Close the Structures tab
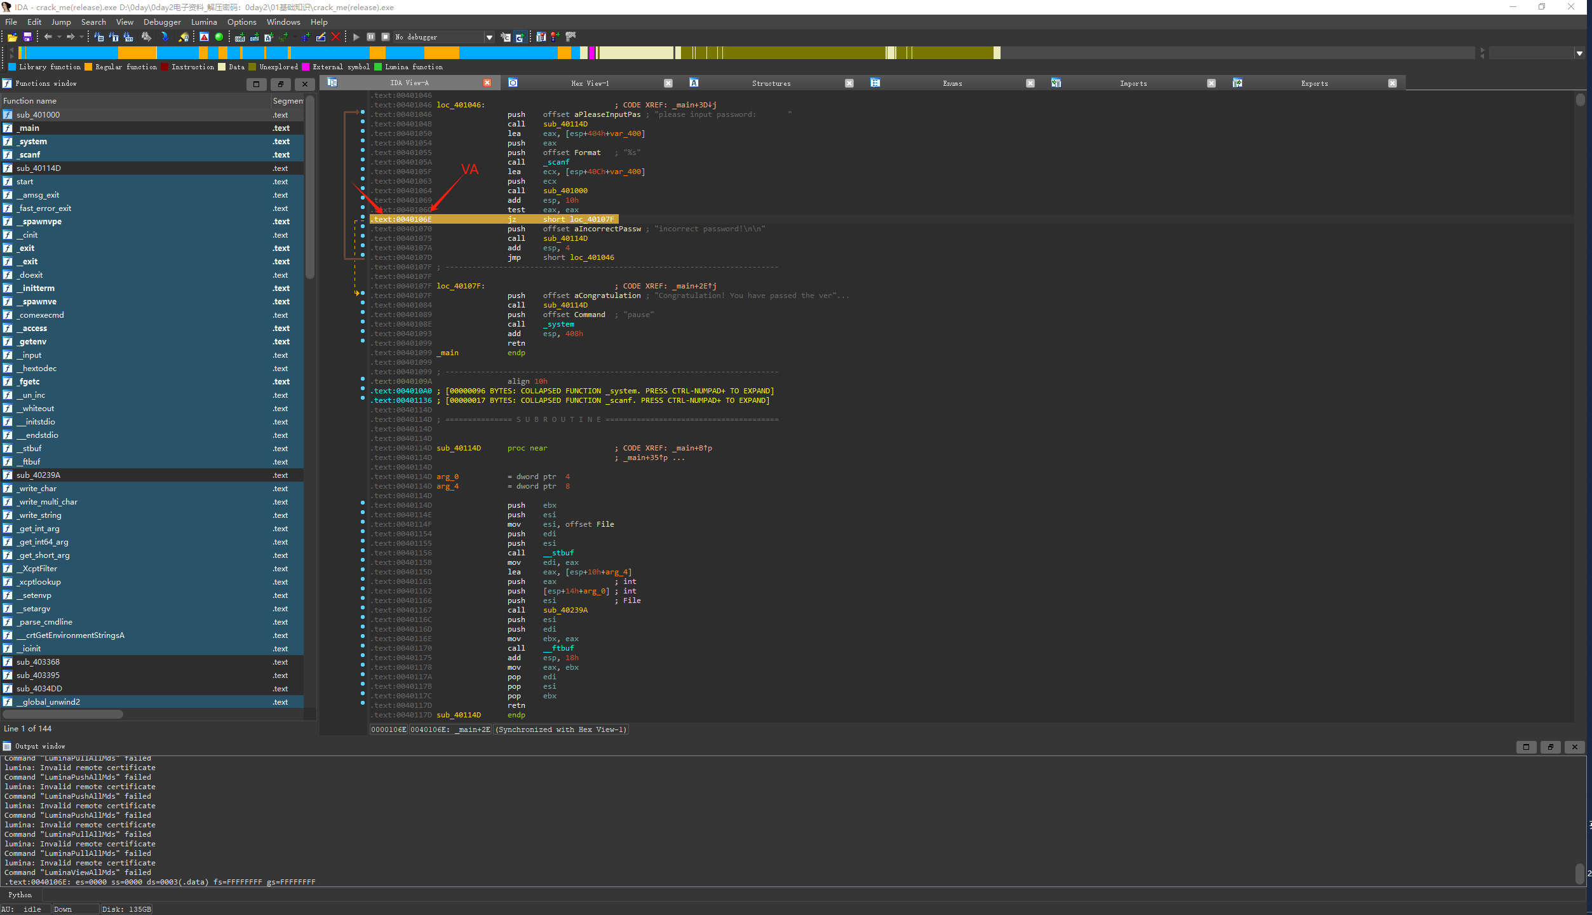This screenshot has height=915, width=1592. pyautogui.click(x=849, y=83)
